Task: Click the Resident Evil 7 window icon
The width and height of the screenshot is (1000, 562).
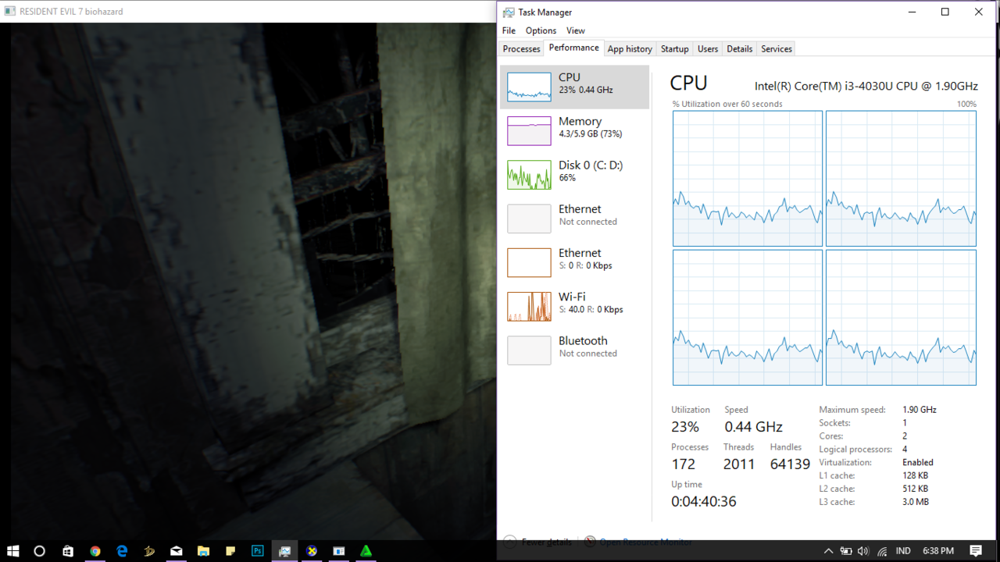Action: (x=9, y=12)
